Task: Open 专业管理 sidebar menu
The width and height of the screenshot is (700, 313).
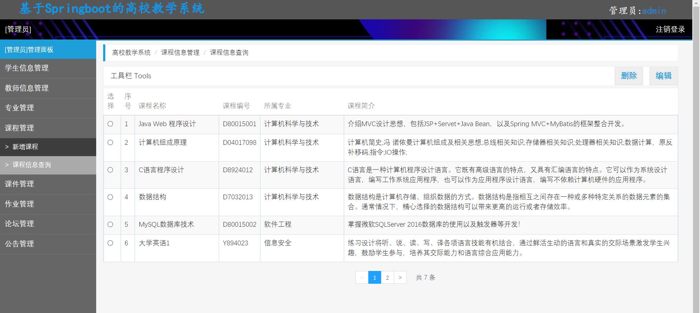Action: [x=48, y=108]
